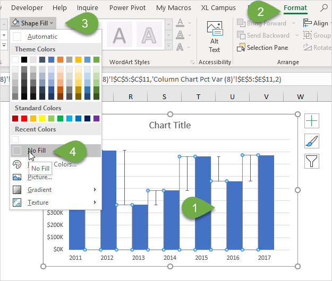This screenshot has height=281, width=332.
Task: Open the Chart Filters funnel icon
Action: click(x=312, y=161)
